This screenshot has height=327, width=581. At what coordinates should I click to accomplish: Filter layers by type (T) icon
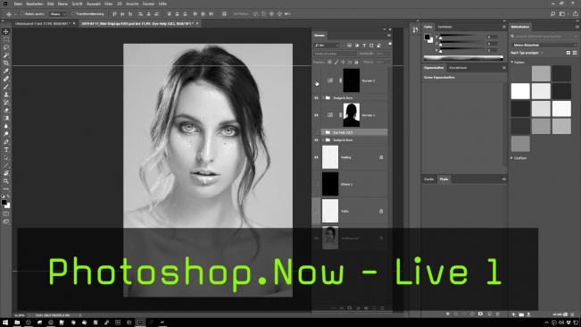(x=364, y=46)
